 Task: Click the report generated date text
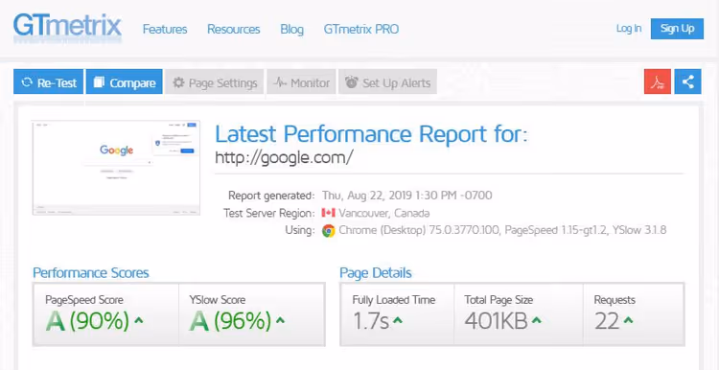(406, 196)
